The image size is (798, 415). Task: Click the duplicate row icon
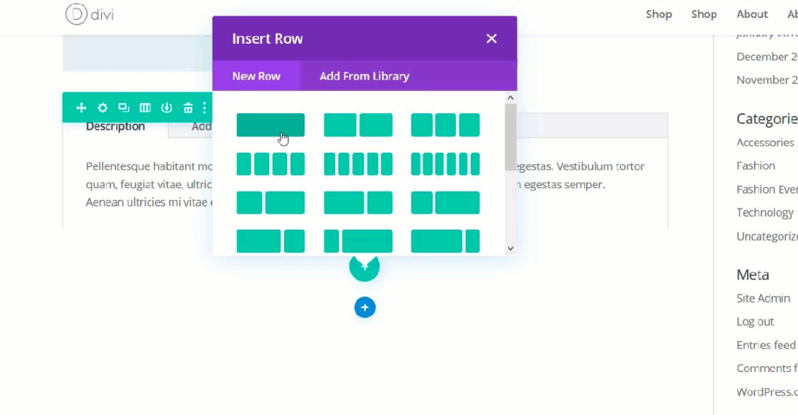pos(123,108)
